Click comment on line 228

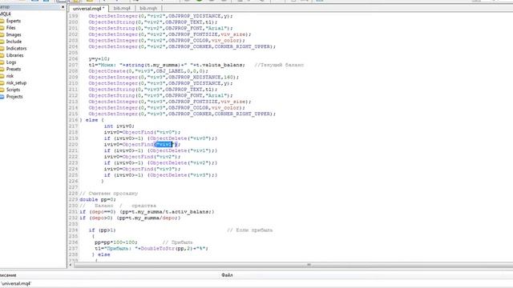(109, 194)
